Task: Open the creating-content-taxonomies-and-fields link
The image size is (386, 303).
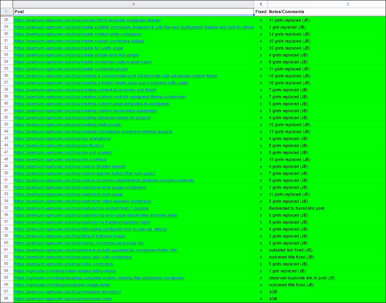Action: [x=85, y=90]
